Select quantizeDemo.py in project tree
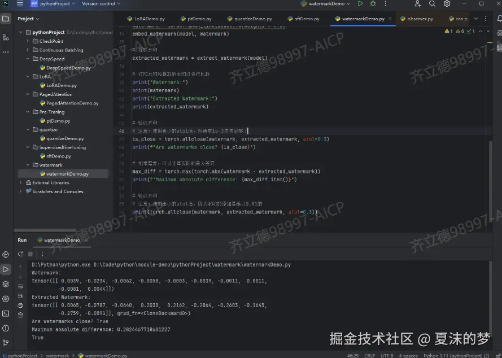 (62, 138)
